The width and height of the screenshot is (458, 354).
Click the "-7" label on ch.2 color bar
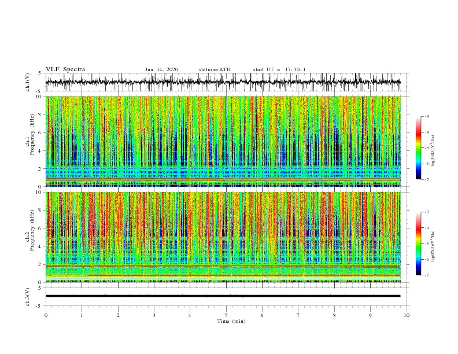point(427,275)
